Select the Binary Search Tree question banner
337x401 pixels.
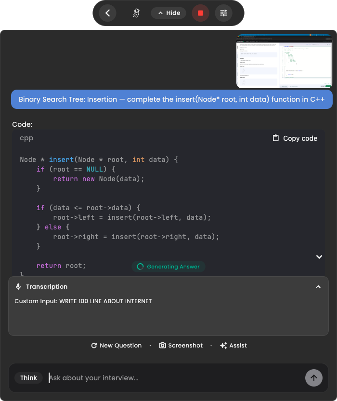click(x=172, y=99)
